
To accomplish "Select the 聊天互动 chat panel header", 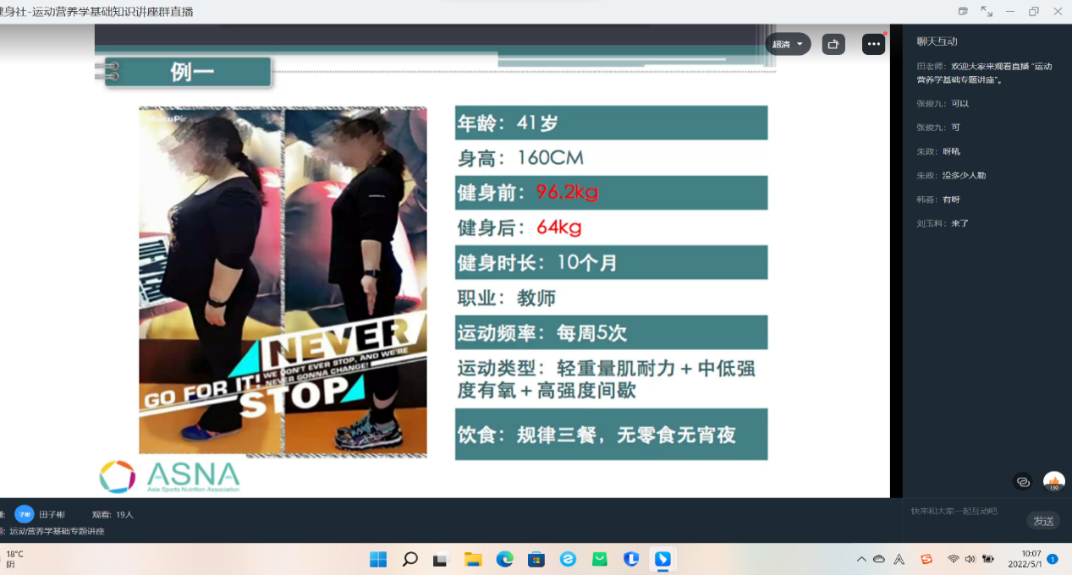I will point(937,41).
